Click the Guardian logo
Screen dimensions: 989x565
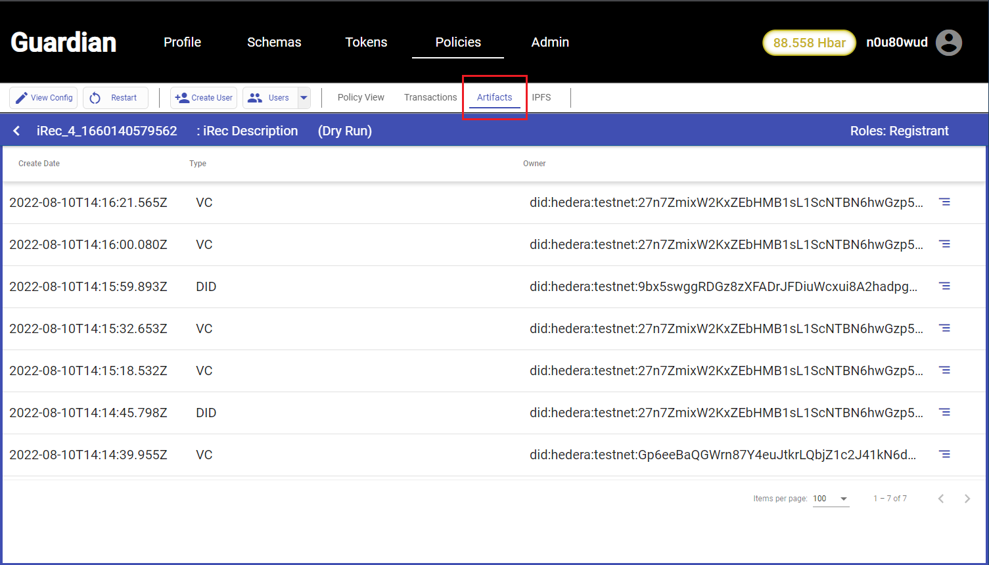click(x=64, y=42)
